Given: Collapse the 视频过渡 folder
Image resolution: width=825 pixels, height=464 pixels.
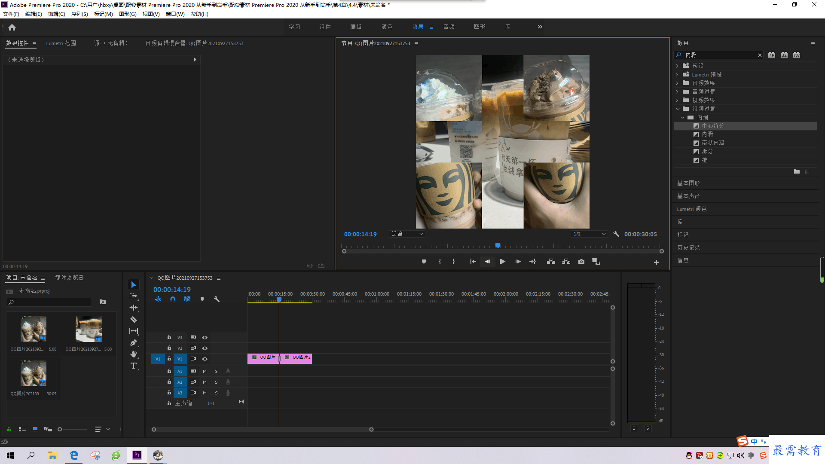Looking at the screenshot, I should pos(678,109).
